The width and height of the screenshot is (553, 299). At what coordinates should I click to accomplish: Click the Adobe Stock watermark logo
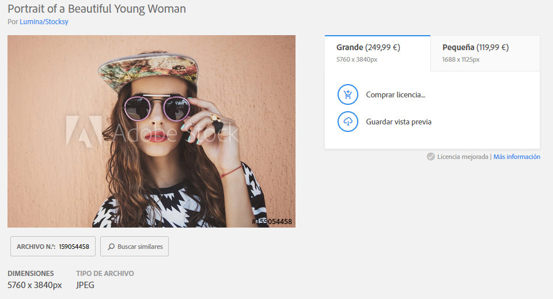click(84, 130)
